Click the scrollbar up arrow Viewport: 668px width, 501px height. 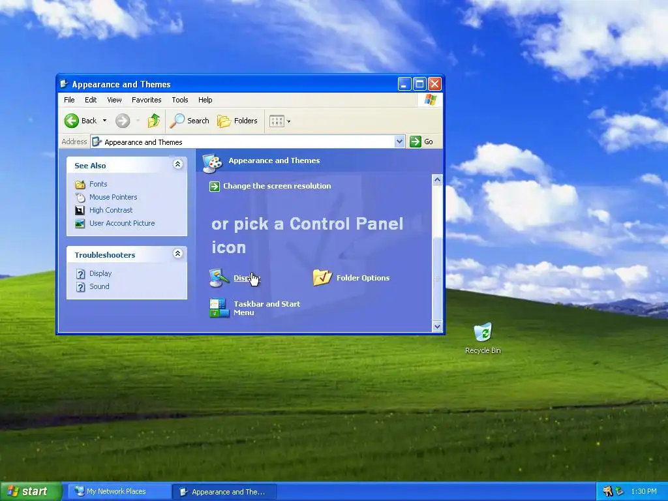click(x=437, y=179)
